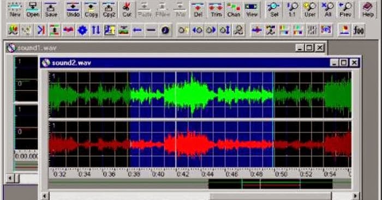Click the View toolbar button
Viewport: 382px width, 200px height.
click(x=252, y=9)
